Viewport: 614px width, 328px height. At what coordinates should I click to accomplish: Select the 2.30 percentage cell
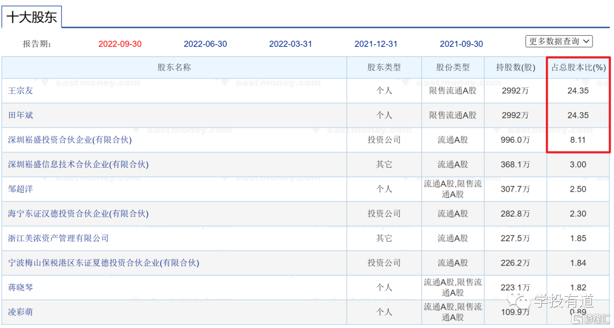coord(578,214)
